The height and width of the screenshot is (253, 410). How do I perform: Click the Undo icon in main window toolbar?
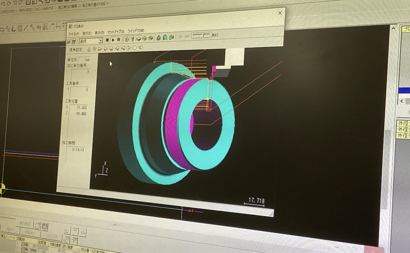(x=4, y=3)
